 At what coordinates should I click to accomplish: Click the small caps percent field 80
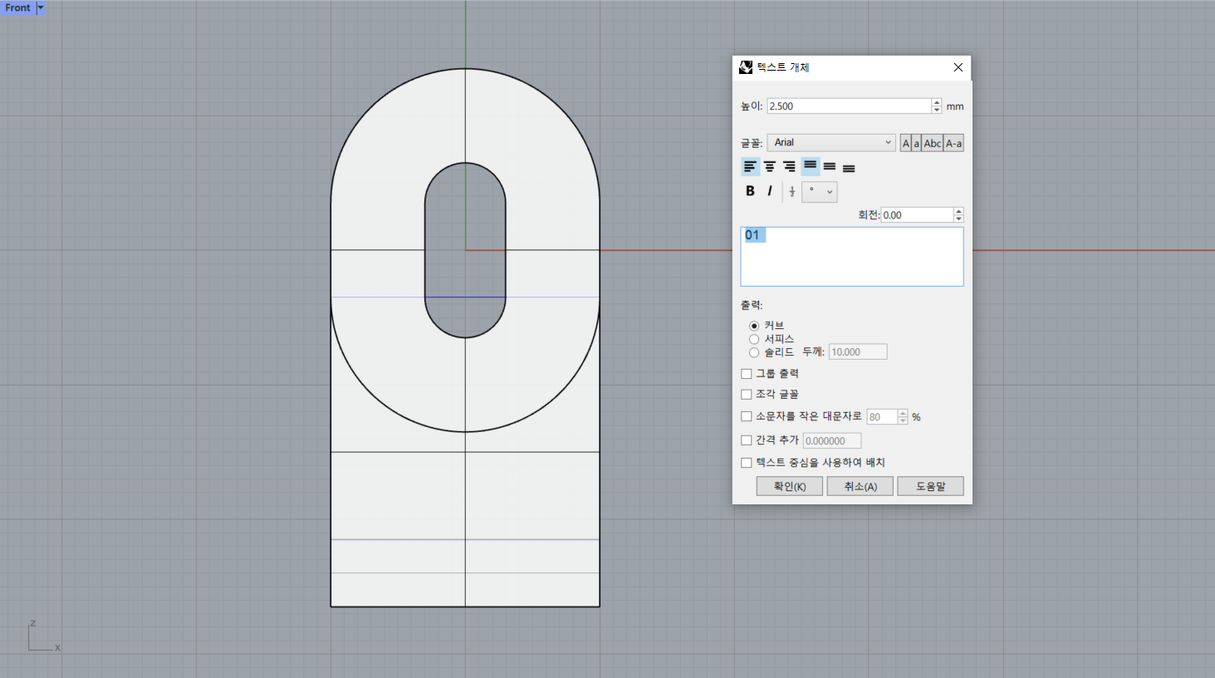tap(882, 417)
